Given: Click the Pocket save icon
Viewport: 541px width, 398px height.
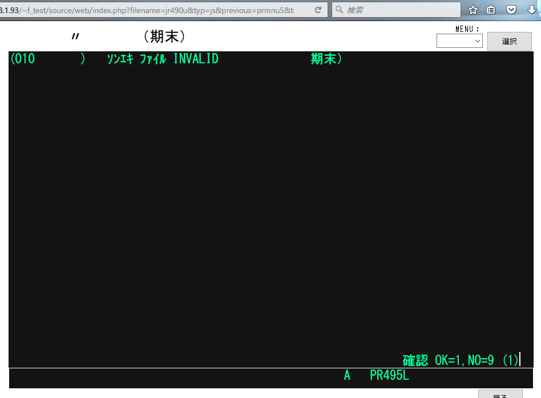Looking at the screenshot, I should tap(512, 10).
